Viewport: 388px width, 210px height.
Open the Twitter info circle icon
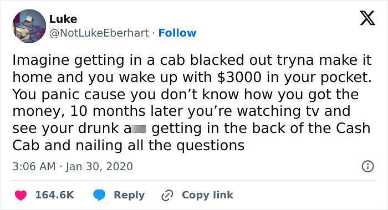(x=367, y=166)
